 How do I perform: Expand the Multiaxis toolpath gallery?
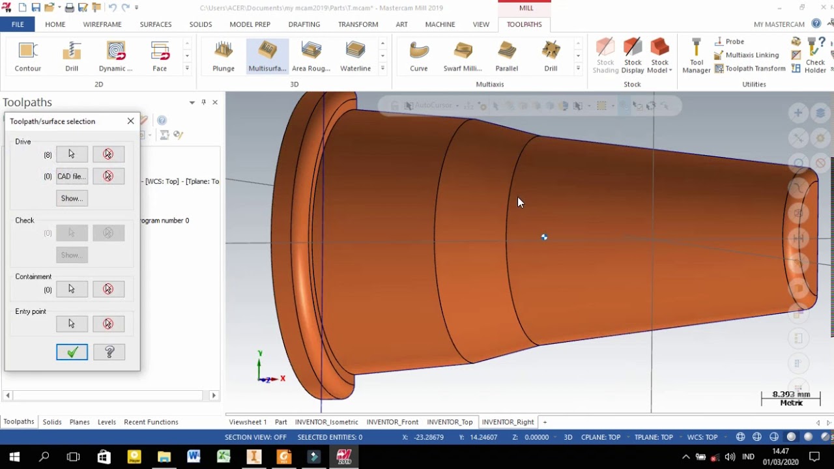(x=578, y=68)
